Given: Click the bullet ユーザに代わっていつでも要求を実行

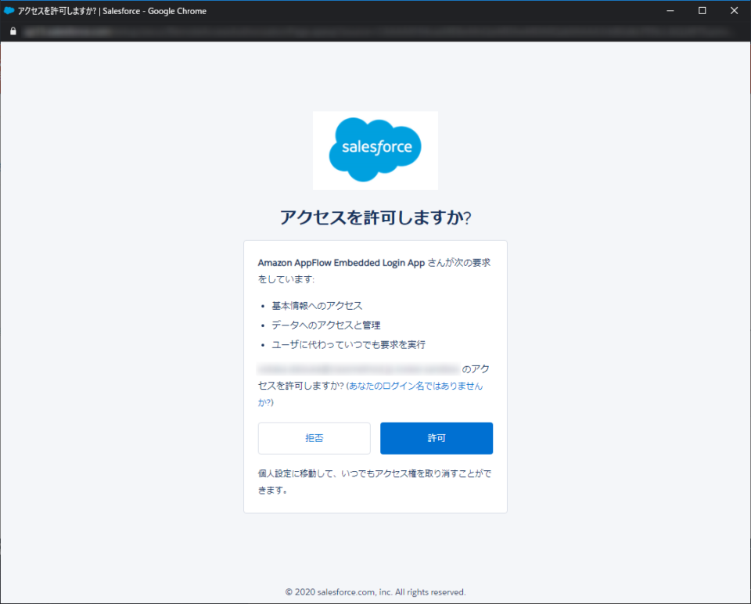Looking at the screenshot, I should click(x=349, y=345).
